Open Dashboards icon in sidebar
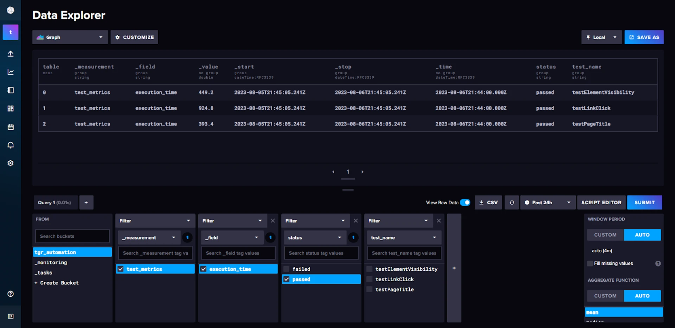 click(11, 109)
